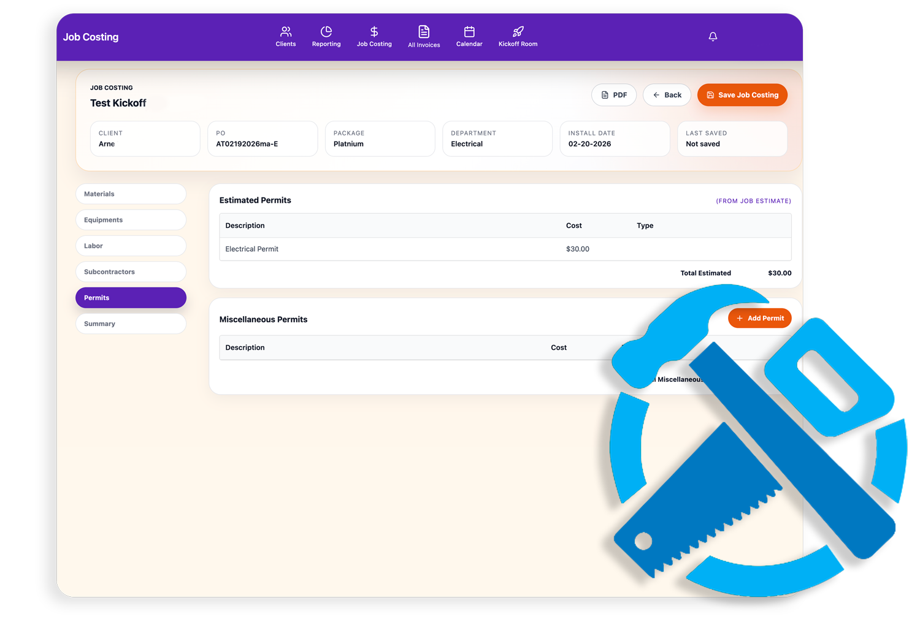The image size is (920, 622).
Task: Select the active Permits tab
Action: pos(131,298)
